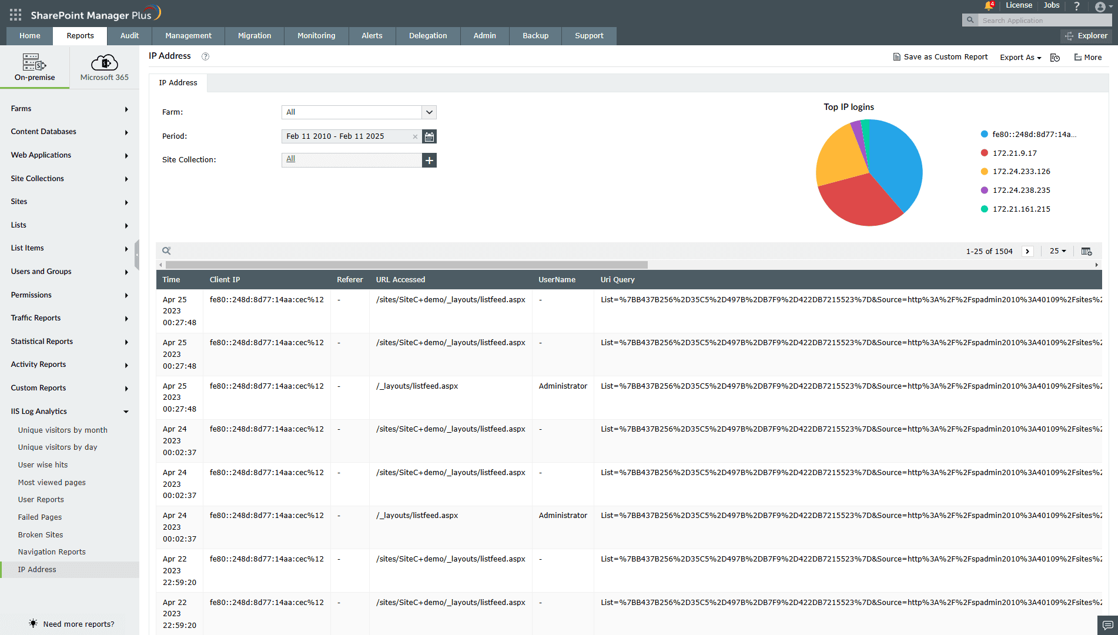Open Unique visitors by month report
This screenshot has height=635, width=1118.
(x=63, y=430)
